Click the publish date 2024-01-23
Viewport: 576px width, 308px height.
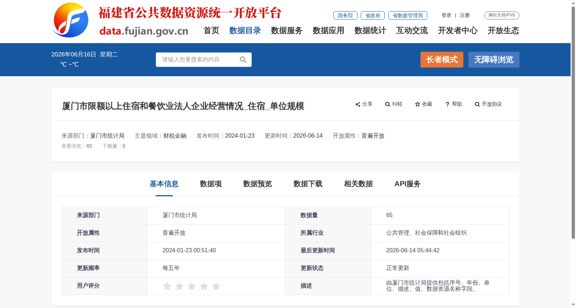click(240, 136)
